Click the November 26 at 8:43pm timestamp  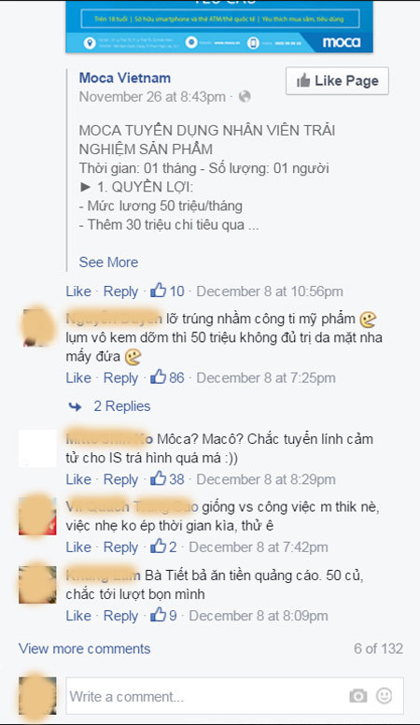click(x=152, y=96)
